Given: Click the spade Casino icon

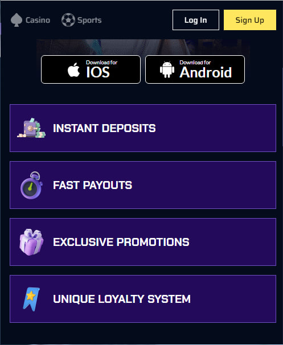Looking at the screenshot, I should [17, 20].
